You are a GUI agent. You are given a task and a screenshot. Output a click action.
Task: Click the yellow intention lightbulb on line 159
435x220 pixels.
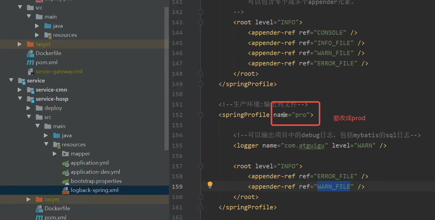coord(210,185)
